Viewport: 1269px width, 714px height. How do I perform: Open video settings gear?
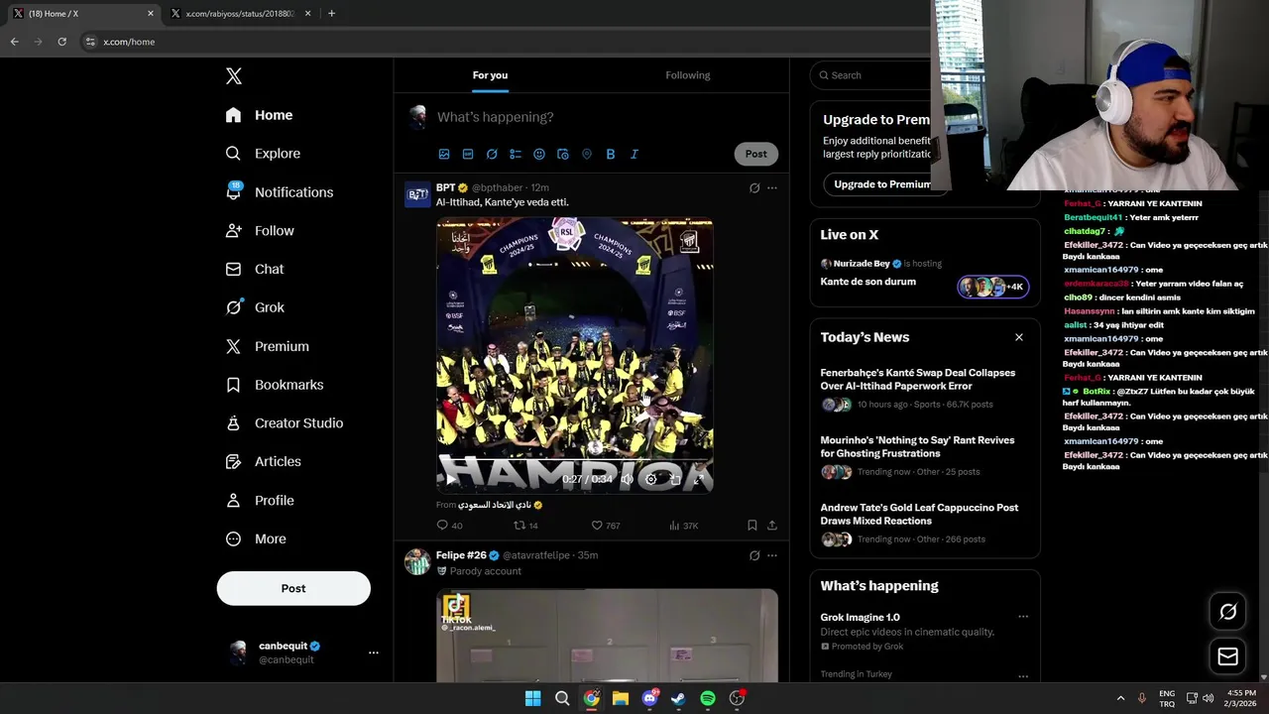coord(651,479)
